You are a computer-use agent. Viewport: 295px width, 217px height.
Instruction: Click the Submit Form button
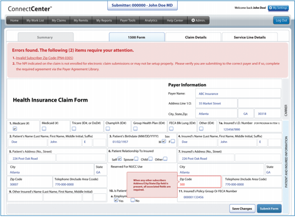(x=269, y=209)
